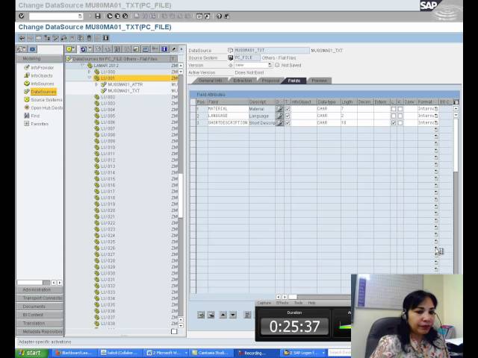Click the DataSources tree vertical scrollbar
Viewport: 478px width, 358px height.
tap(181, 195)
